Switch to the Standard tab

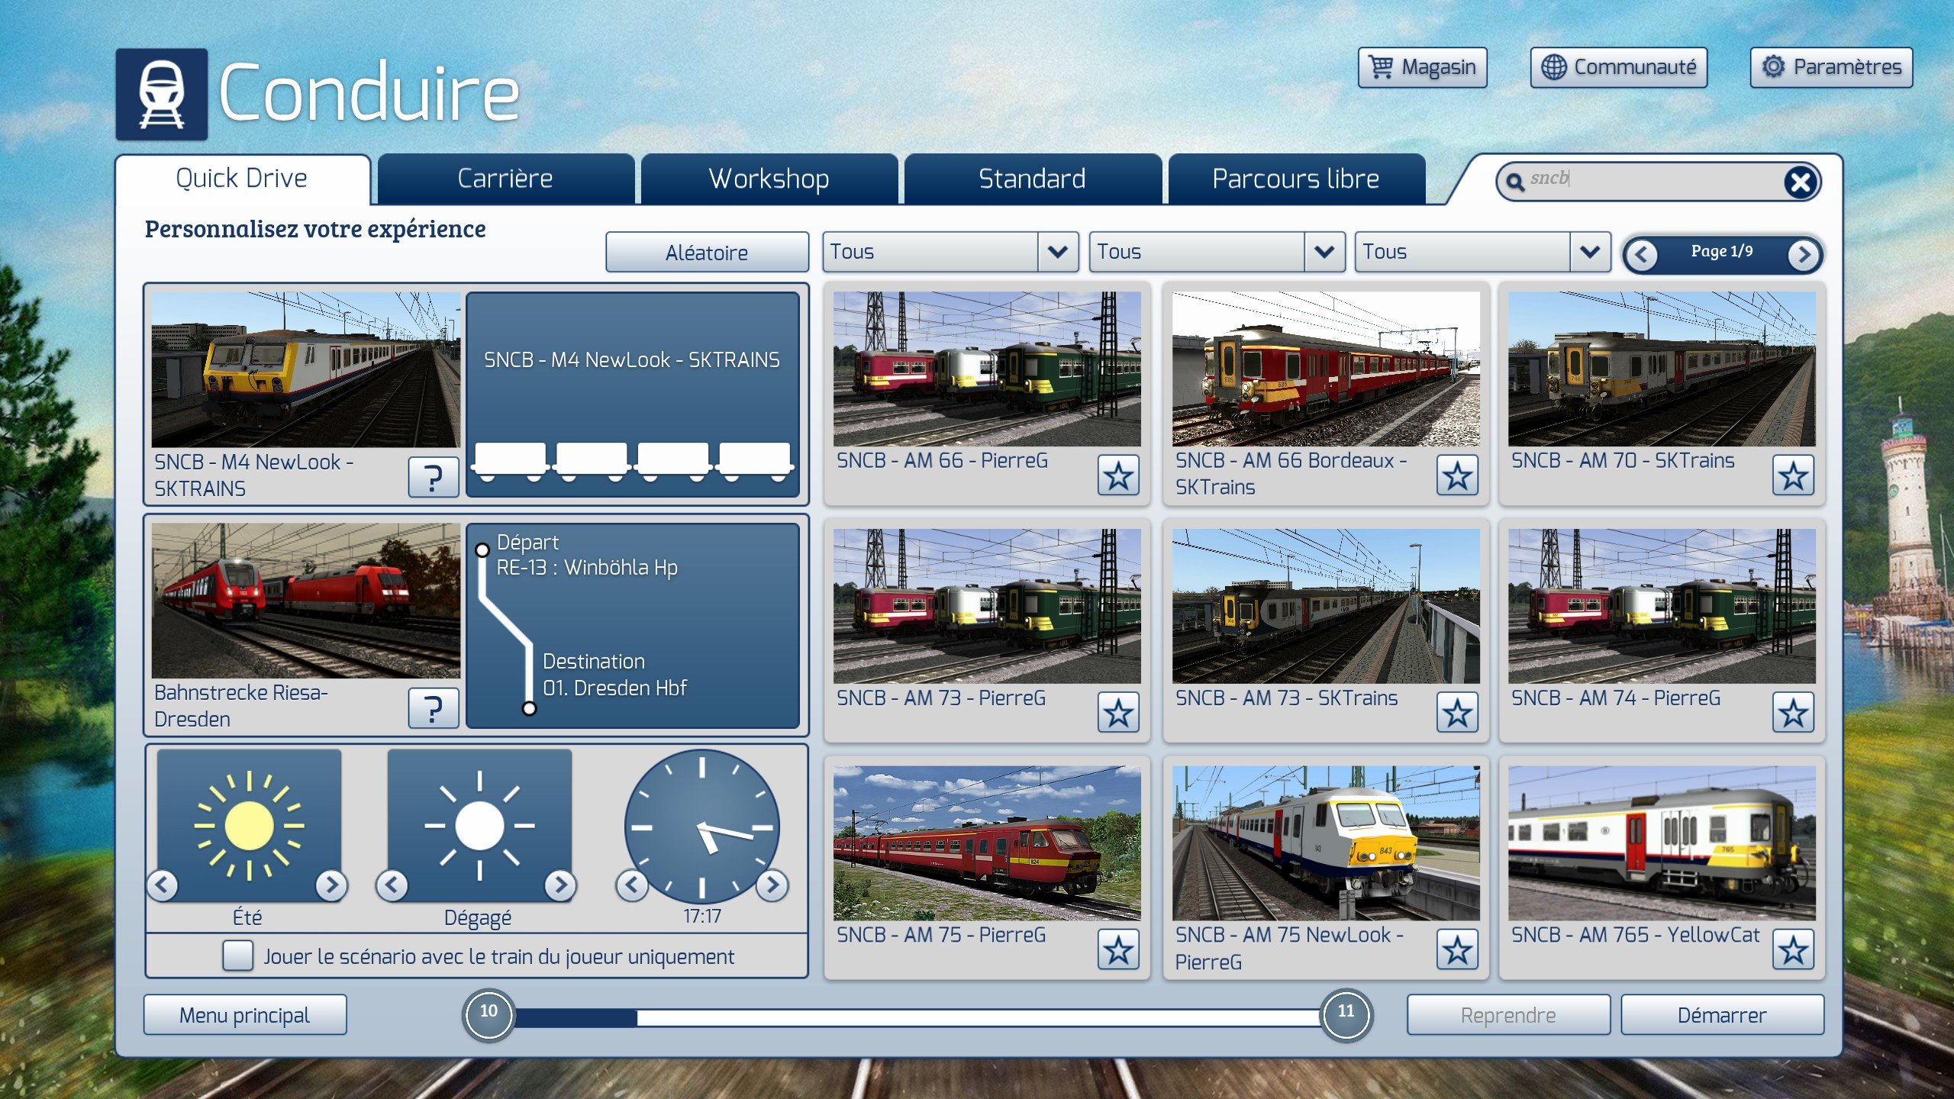[1032, 179]
